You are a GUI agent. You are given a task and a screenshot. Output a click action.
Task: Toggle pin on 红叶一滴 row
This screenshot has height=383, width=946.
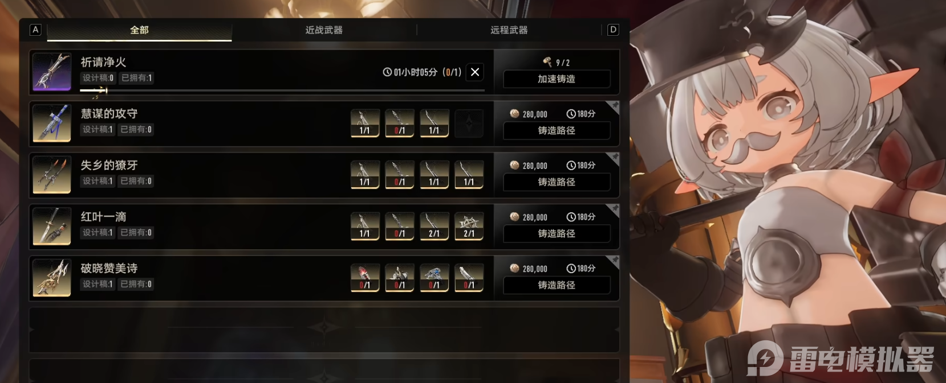pyautogui.click(x=614, y=209)
